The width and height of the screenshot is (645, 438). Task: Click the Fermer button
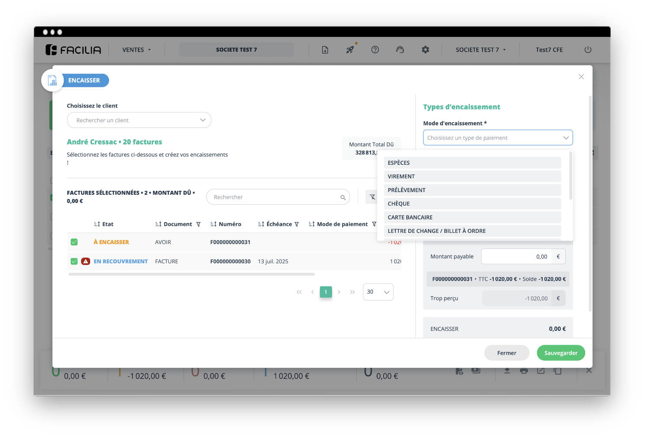(x=506, y=353)
